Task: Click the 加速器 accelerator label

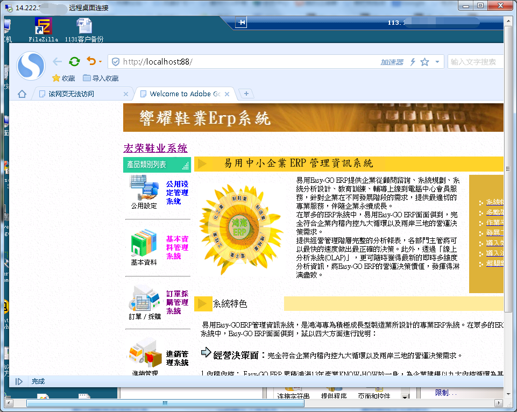Action: (392, 62)
